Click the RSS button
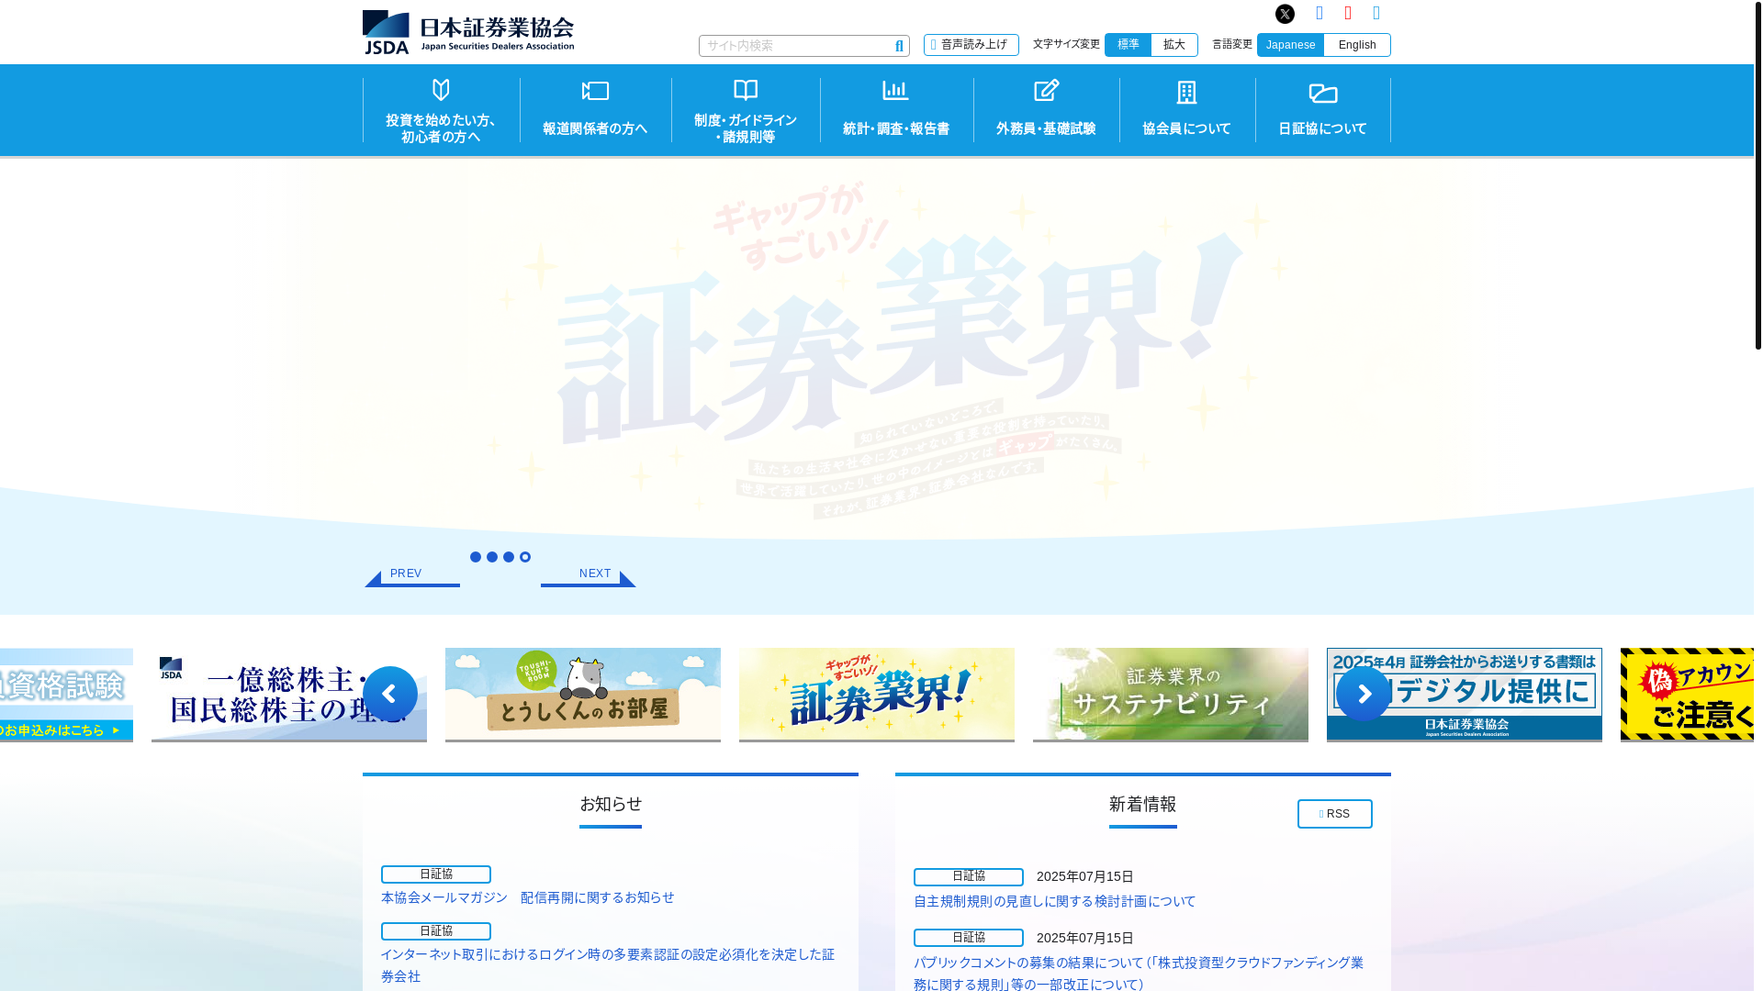The image size is (1763, 991). click(1335, 814)
